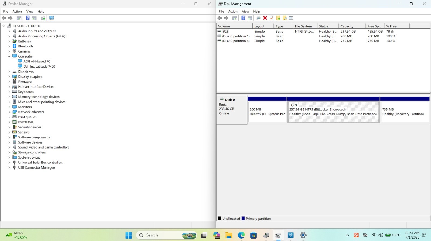Open the File menu in Disk Management
Viewport: 431px width, 241px height.
[221, 11]
